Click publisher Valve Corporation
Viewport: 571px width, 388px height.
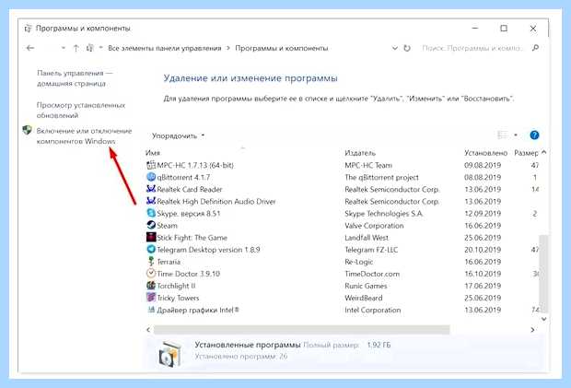coord(374,226)
